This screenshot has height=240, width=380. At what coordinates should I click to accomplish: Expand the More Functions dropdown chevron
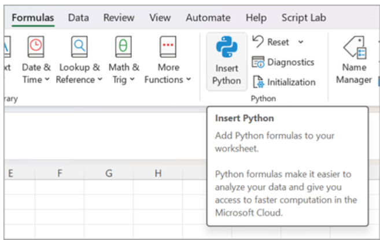(x=189, y=79)
